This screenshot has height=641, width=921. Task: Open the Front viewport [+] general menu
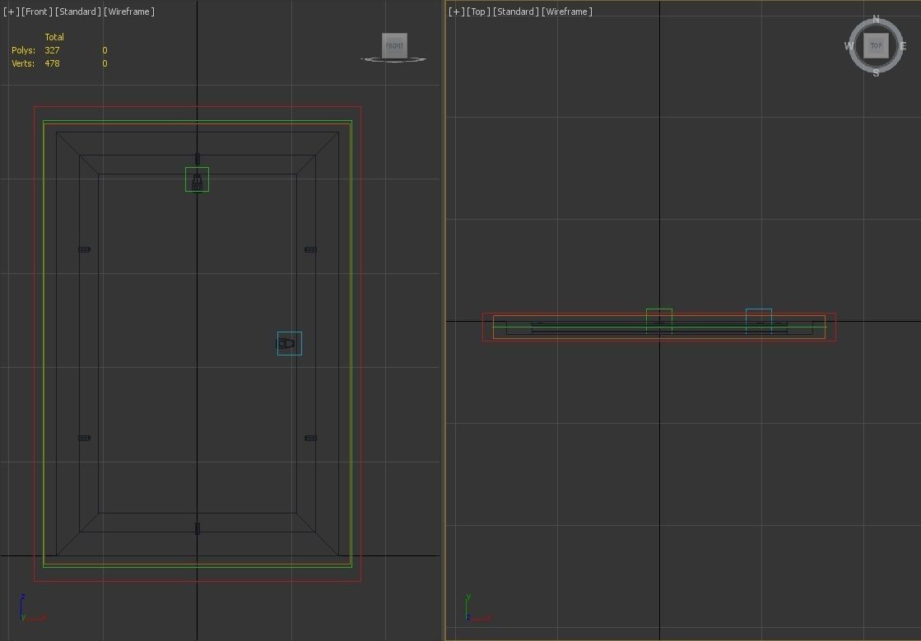(x=12, y=12)
